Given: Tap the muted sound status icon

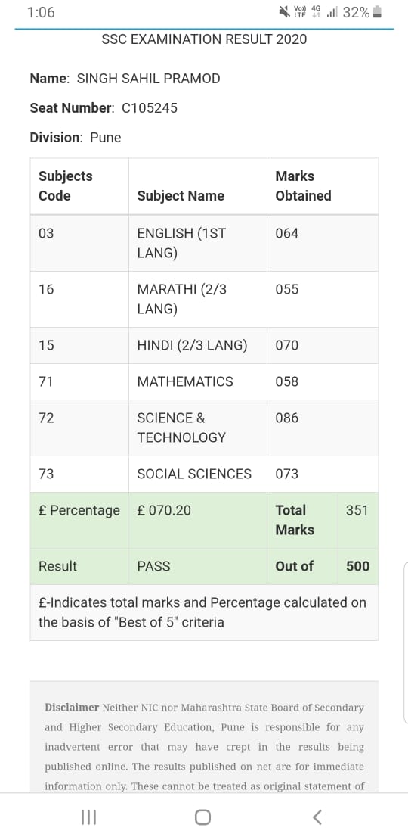Looking at the screenshot, I should pos(285,12).
